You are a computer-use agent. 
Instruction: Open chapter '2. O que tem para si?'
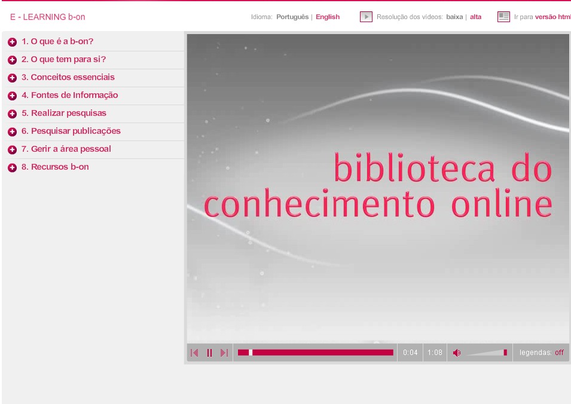pyautogui.click(x=64, y=59)
